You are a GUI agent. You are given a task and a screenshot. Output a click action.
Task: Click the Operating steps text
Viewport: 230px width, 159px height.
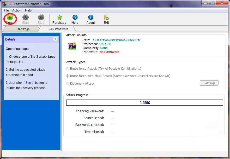18,49
